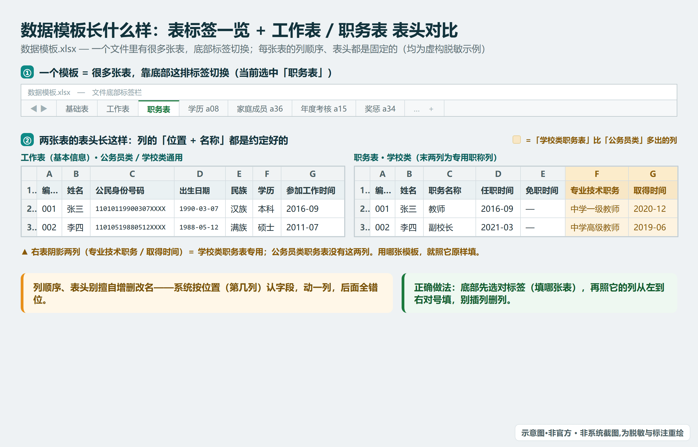Open the 奖惩 a34 sheet tab
Image resolution: width=698 pixels, height=447 pixels.
380,109
